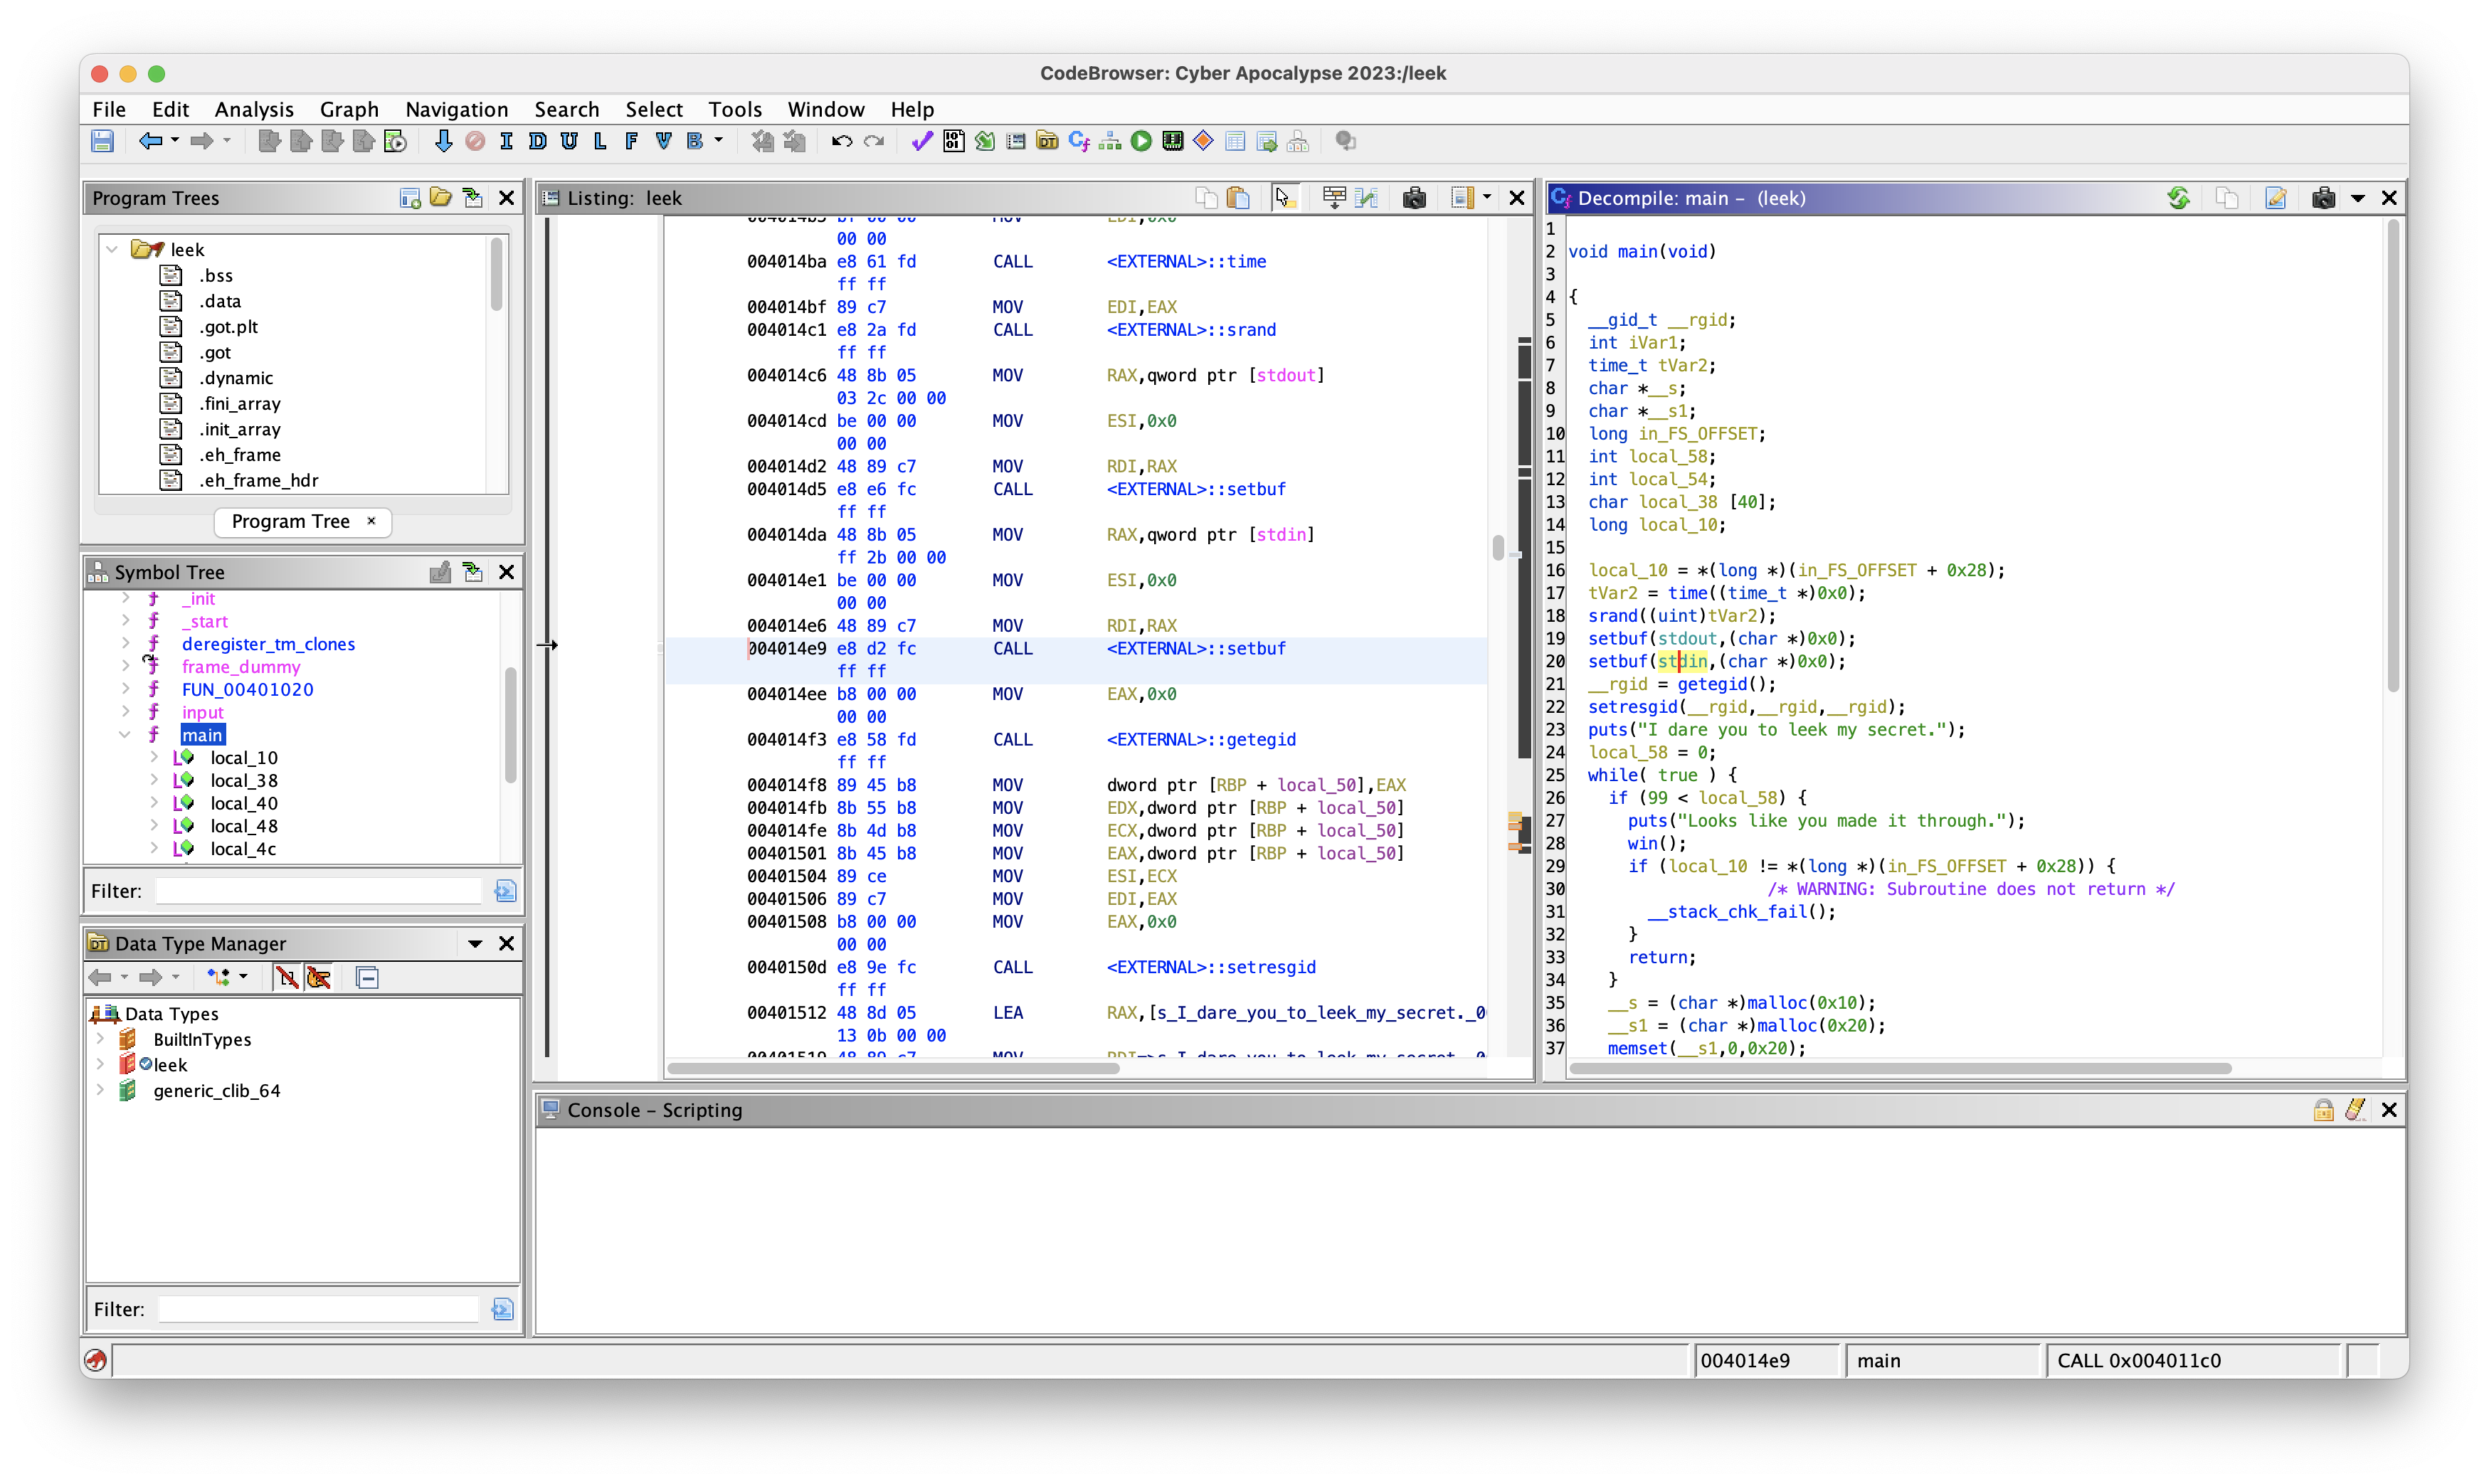Open the Analysis menu
2489x1484 pixels.
pos(253,109)
